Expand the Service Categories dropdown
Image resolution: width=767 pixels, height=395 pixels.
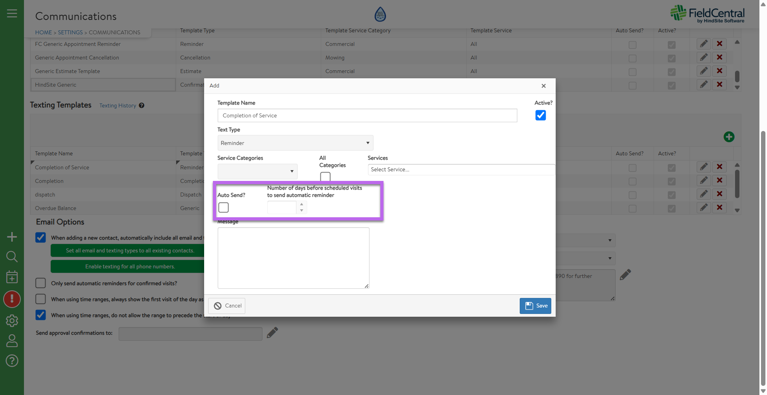tap(257, 171)
